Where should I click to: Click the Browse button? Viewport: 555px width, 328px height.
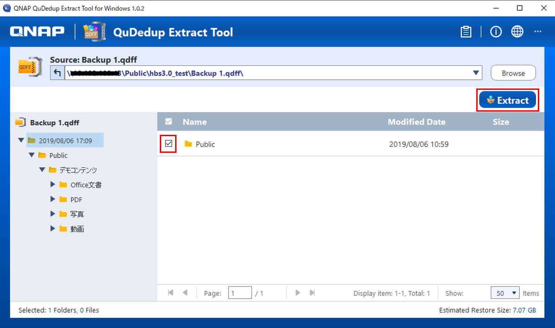513,73
